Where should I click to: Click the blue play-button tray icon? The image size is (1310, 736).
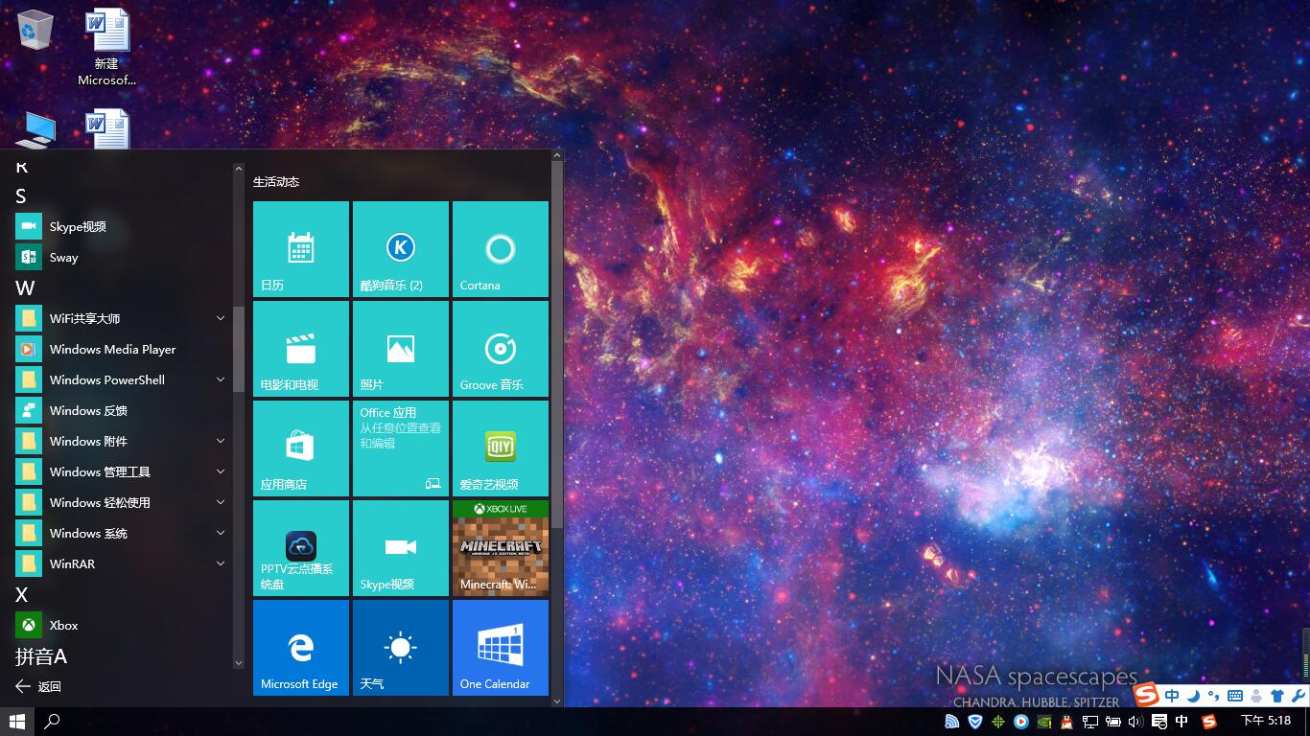point(1021,722)
